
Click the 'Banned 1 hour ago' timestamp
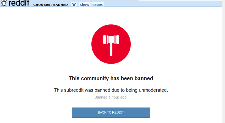(111, 97)
